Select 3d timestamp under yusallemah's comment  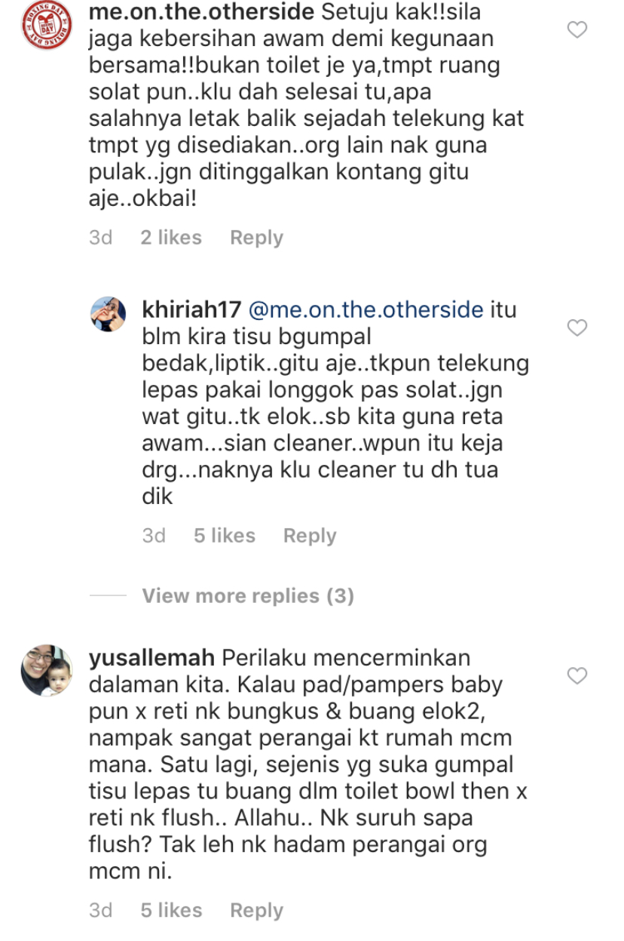pos(101,911)
